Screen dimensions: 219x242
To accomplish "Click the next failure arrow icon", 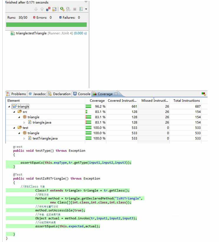I will pos(36,9).
